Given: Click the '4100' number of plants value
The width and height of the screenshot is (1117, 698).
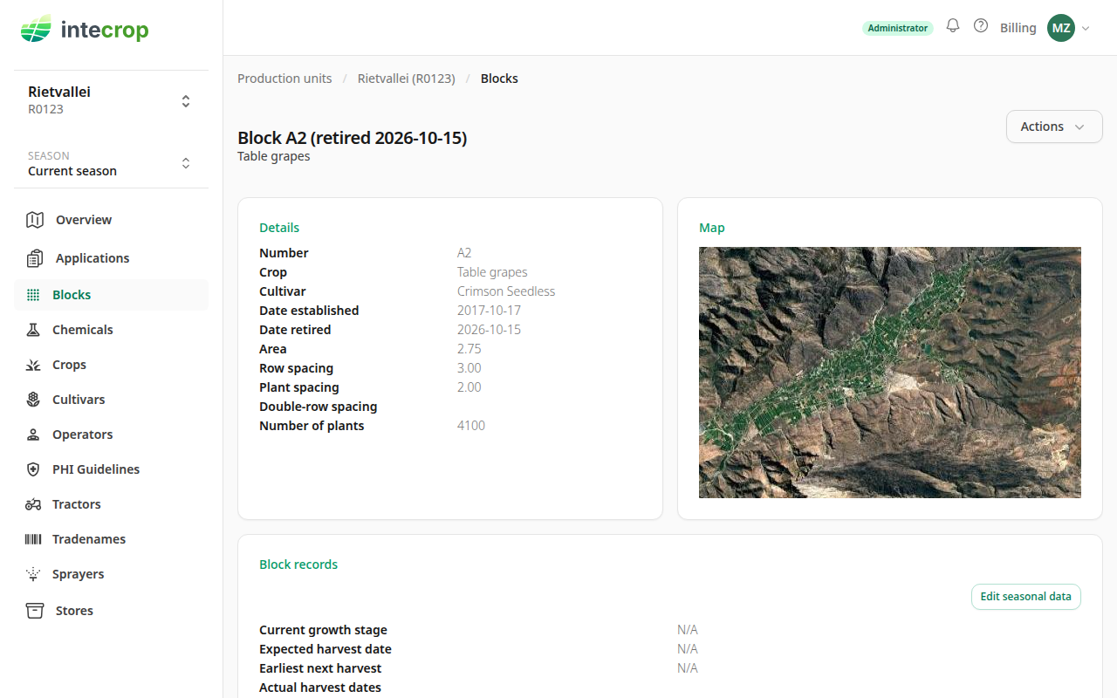Looking at the screenshot, I should point(471,426).
